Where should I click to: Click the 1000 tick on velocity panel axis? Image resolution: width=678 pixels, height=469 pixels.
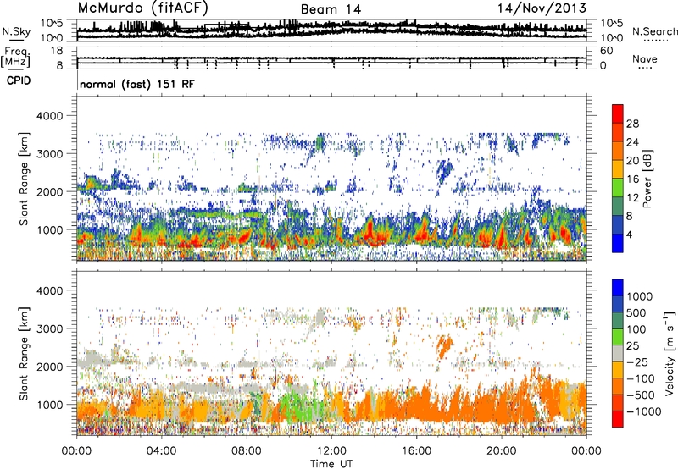tap(50, 405)
